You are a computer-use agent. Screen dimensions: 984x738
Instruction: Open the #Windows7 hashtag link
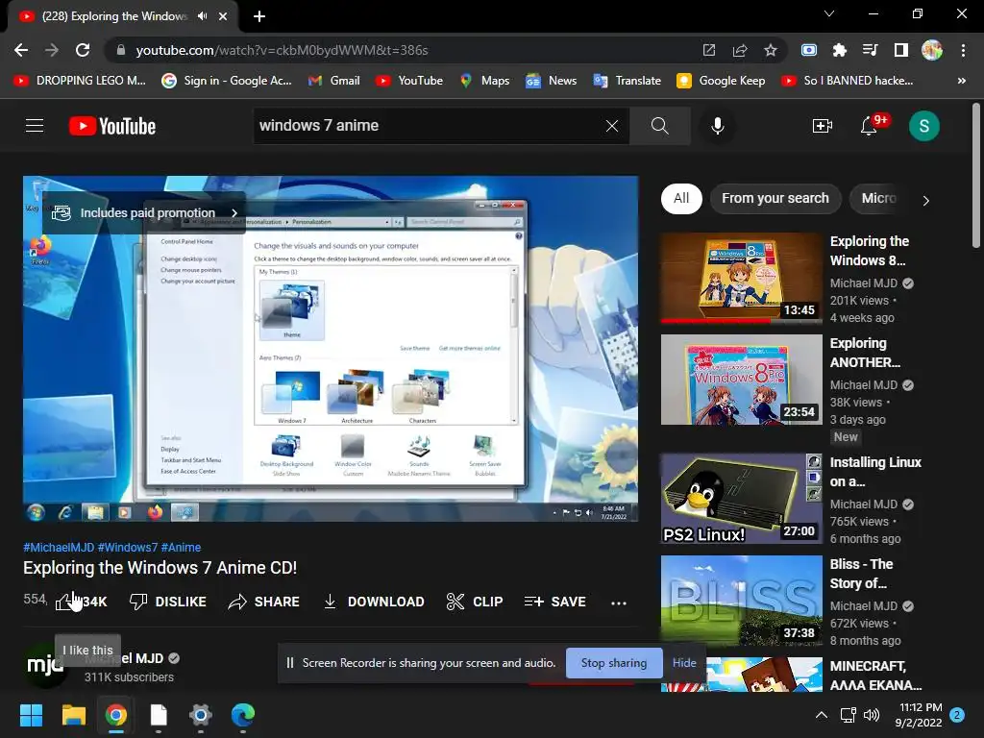pos(128,547)
